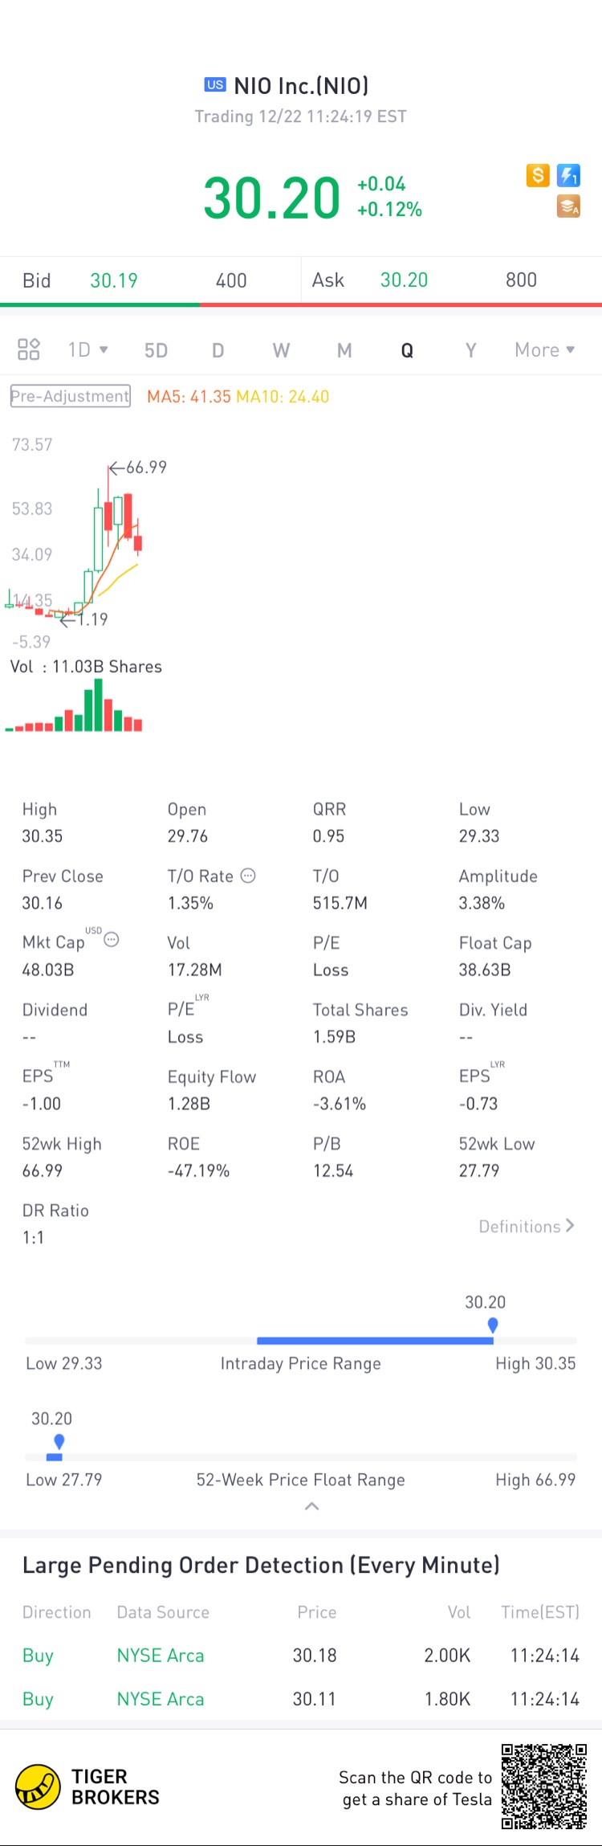Tap the info icon beside Mkt Cap
The width and height of the screenshot is (602, 1846).
tap(112, 939)
